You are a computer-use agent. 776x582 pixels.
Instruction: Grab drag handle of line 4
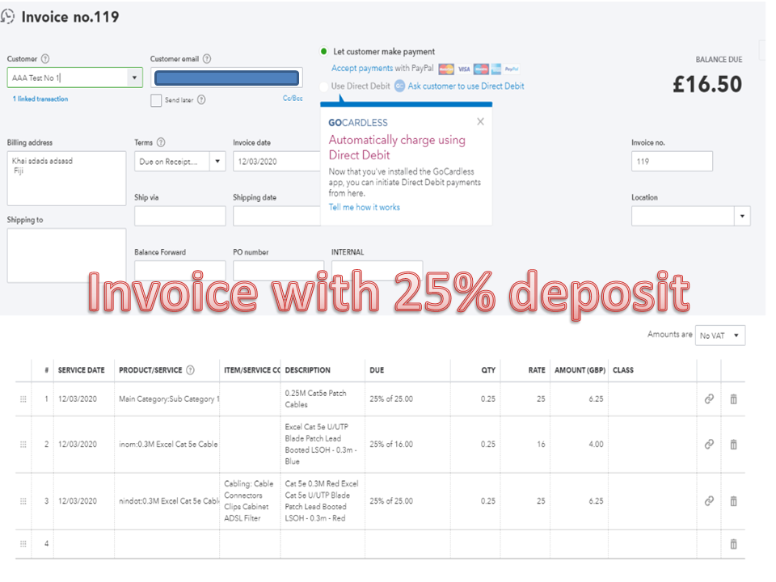23,544
